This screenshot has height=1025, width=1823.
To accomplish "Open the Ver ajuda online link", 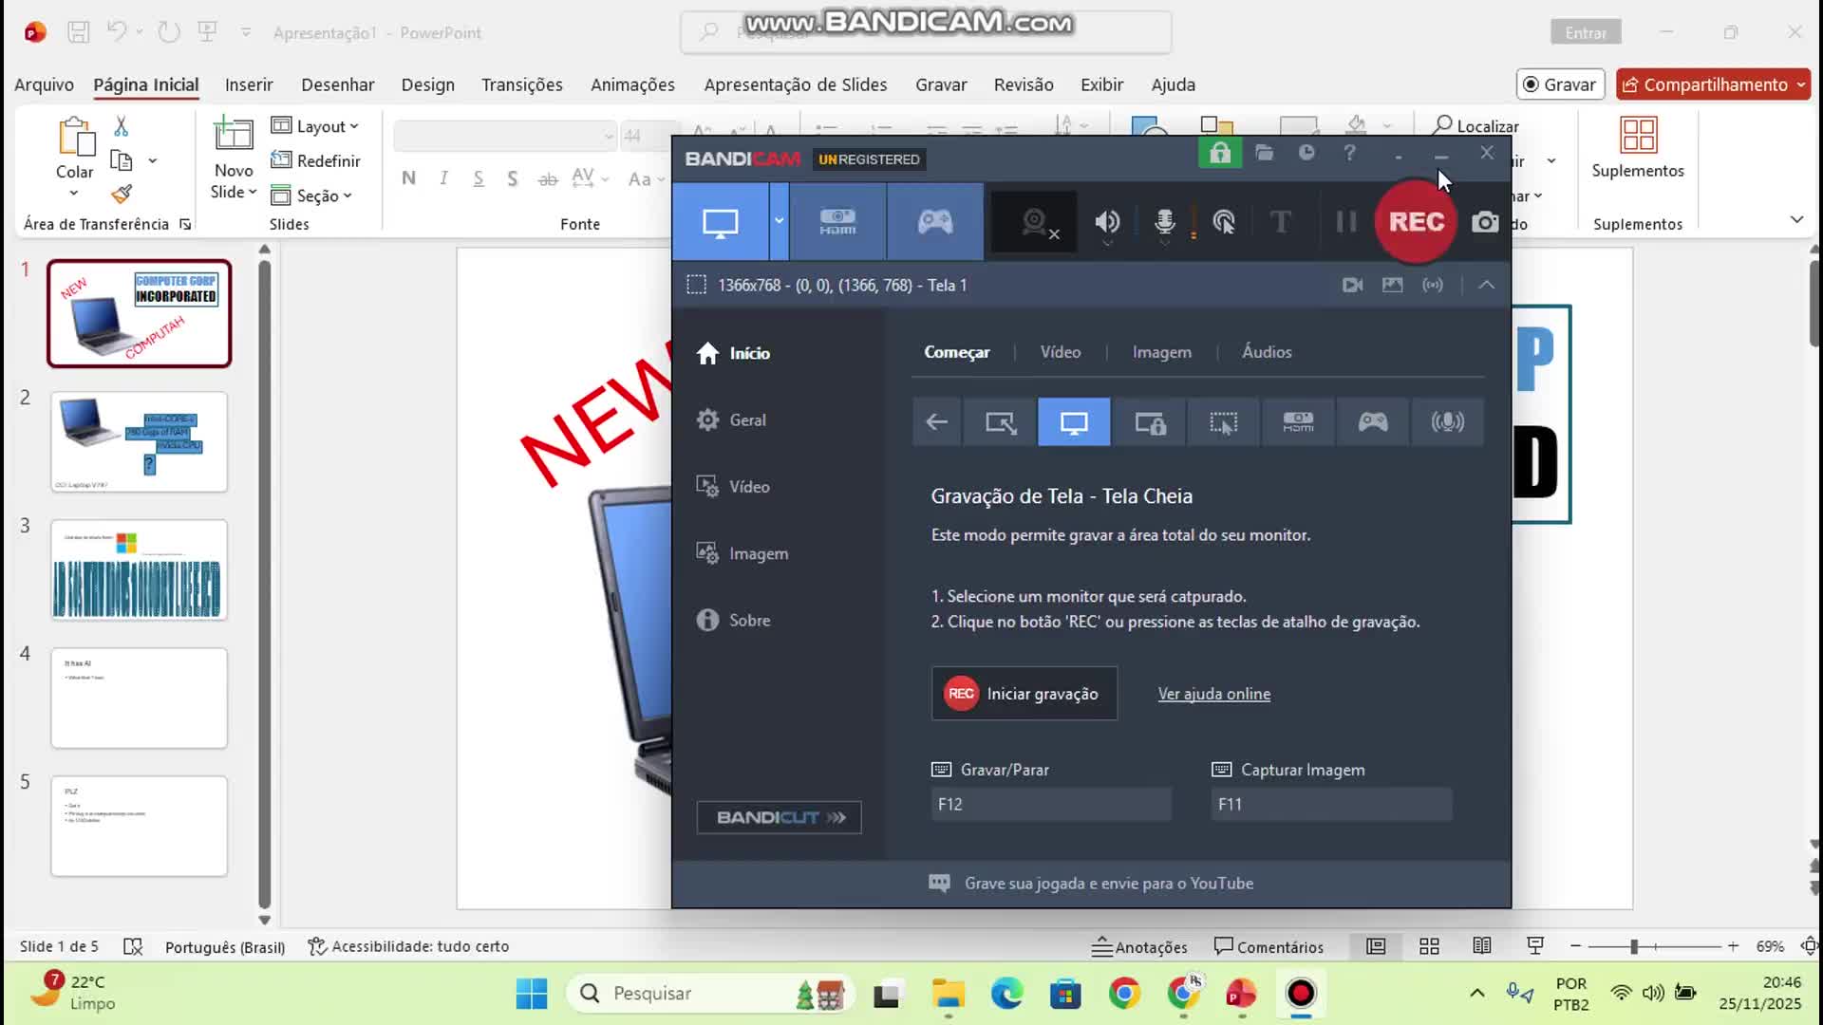I will click(x=1213, y=694).
